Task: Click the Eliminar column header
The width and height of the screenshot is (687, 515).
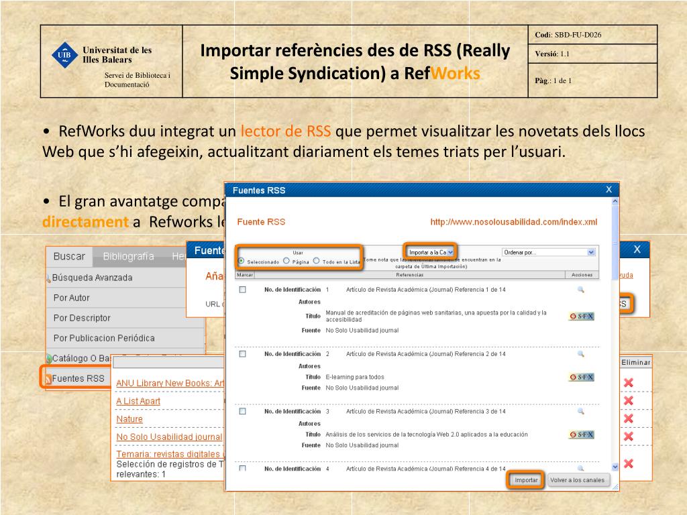Action: 635,363
